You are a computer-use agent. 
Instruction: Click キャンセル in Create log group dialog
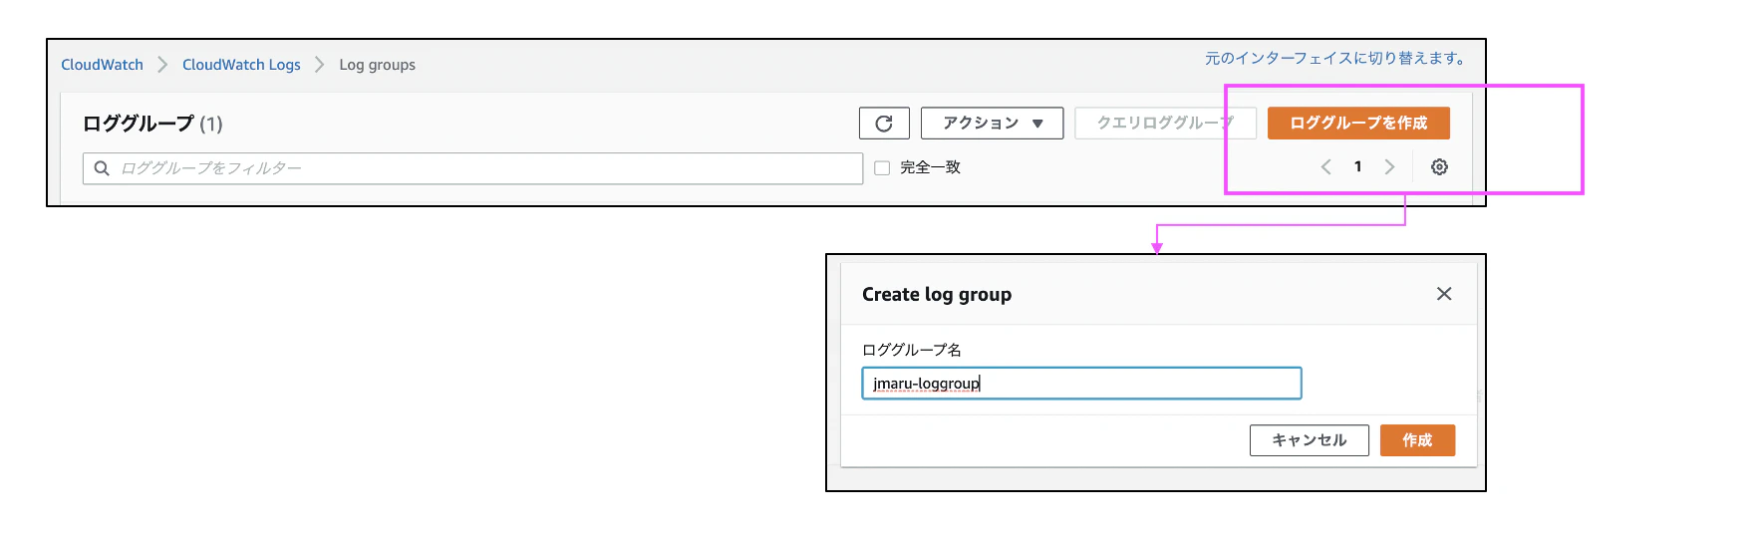[x=1310, y=440]
